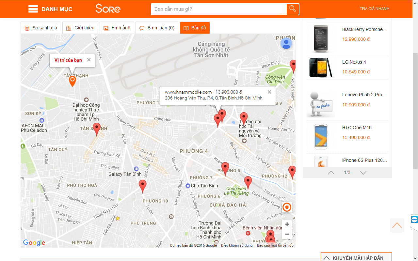
Task: Select the Bản đồ tab
Action: 195,28
